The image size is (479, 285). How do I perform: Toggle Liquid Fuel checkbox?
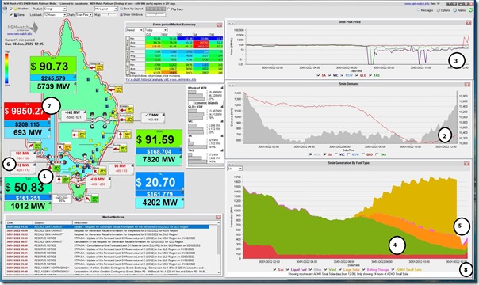coord(287,269)
